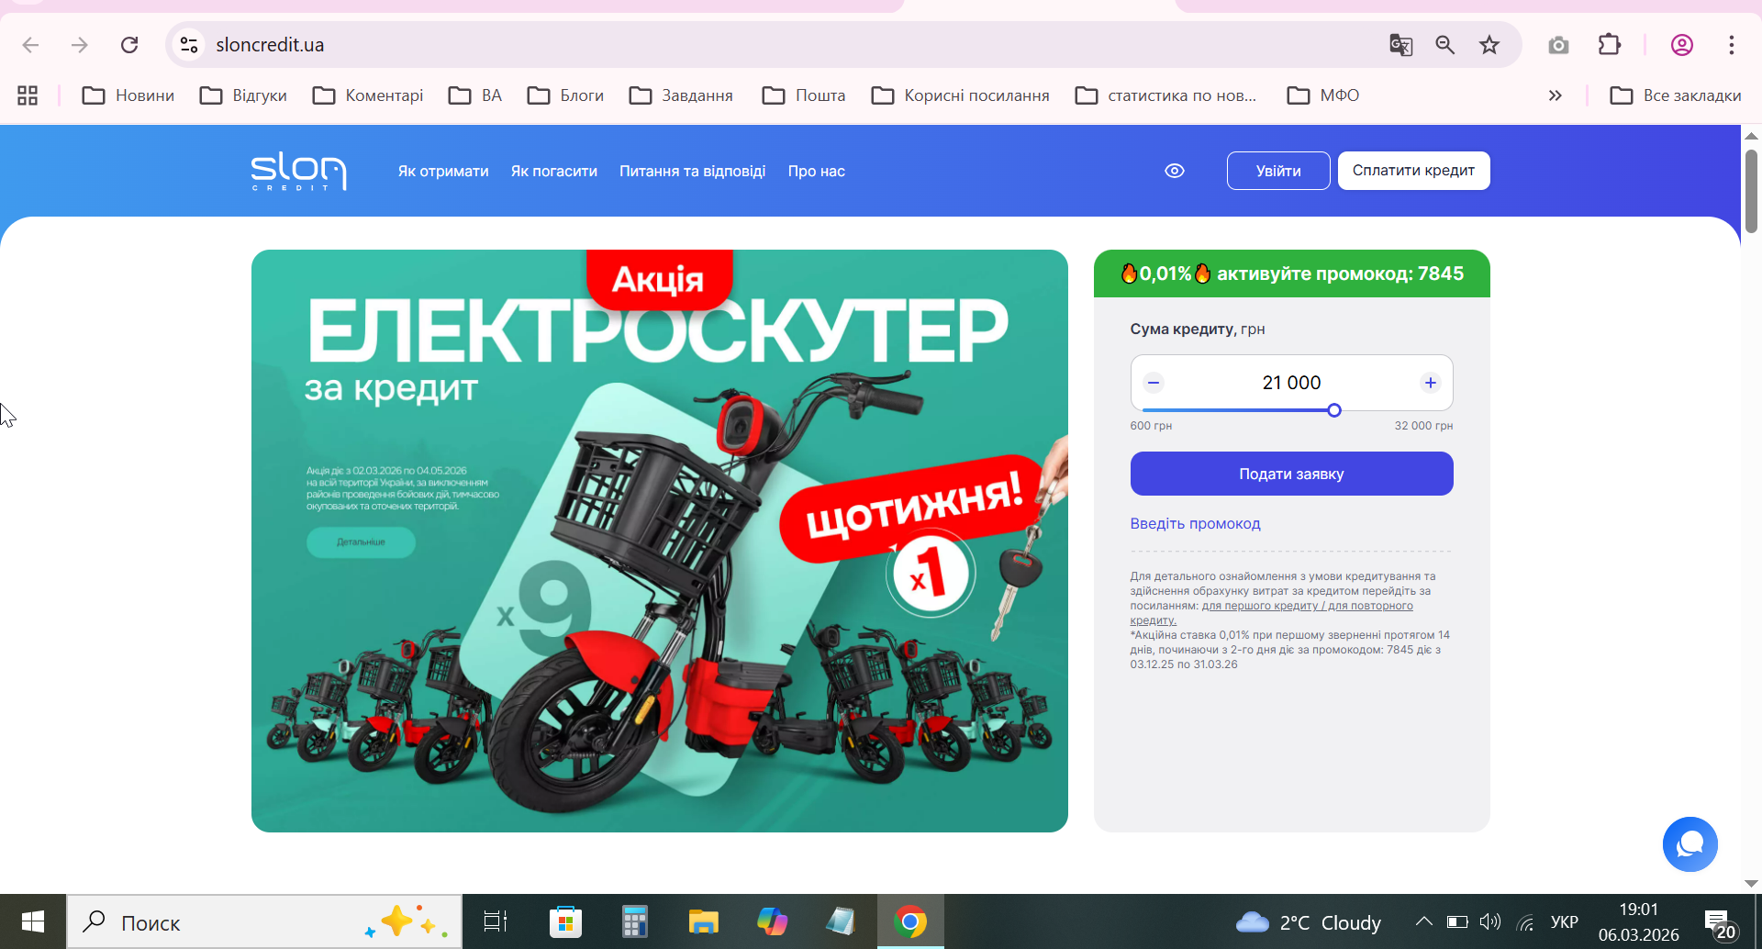Open Питання та відповіді menu item
The height and width of the screenshot is (949, 1762).
click(693, 172)
